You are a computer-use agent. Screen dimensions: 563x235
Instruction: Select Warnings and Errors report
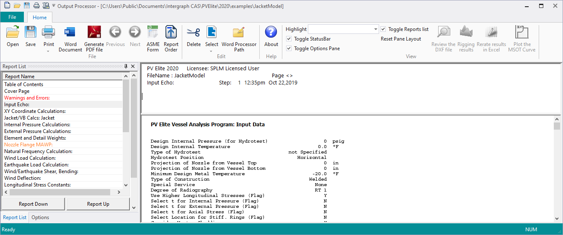[x=62, y=98]
